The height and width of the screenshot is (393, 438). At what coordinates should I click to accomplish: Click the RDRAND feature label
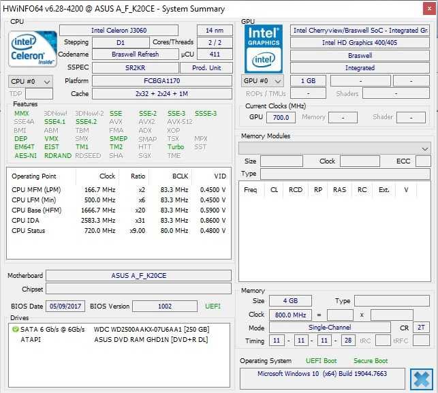click(58, 155)
